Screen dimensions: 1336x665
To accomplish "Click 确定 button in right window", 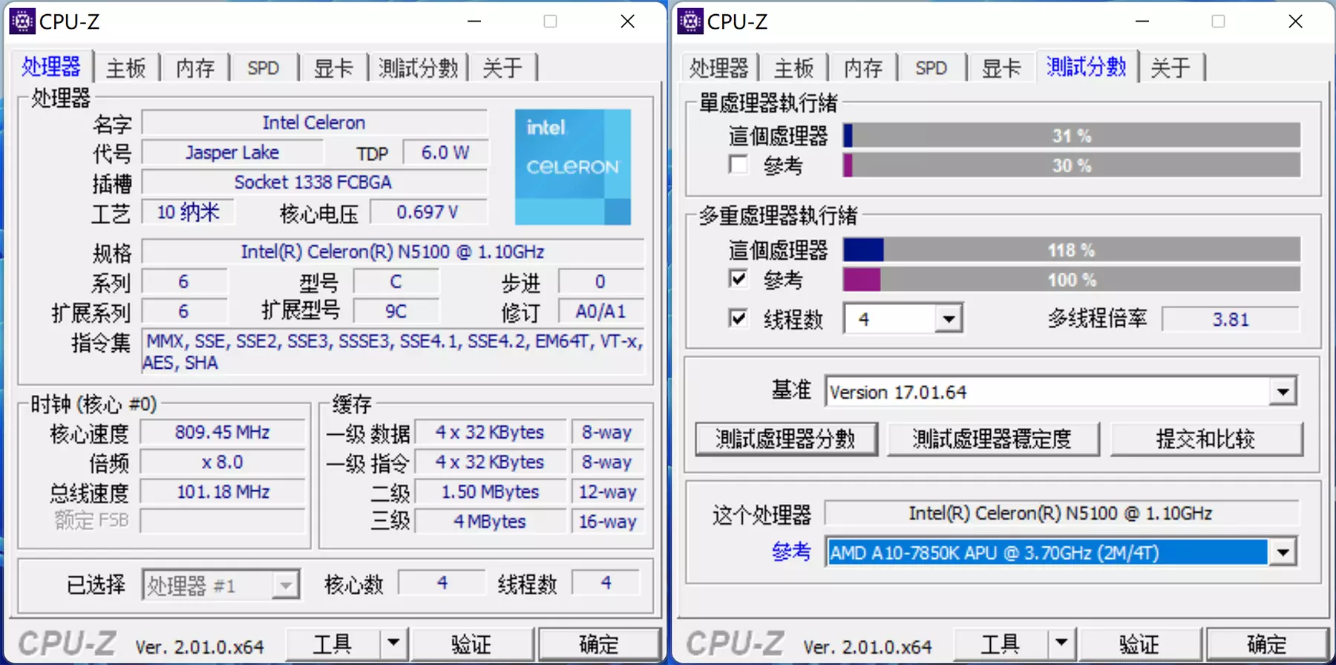I will coord(1267,643).
